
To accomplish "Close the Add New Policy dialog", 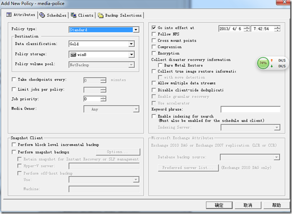I will click(x=284, y=2).
